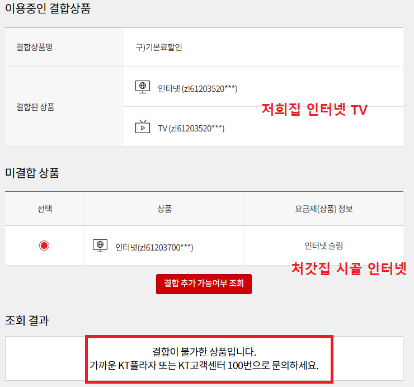Click the KT고객센터 100번 inquiry message line
The image size is (414, 387).
[204, 366]
